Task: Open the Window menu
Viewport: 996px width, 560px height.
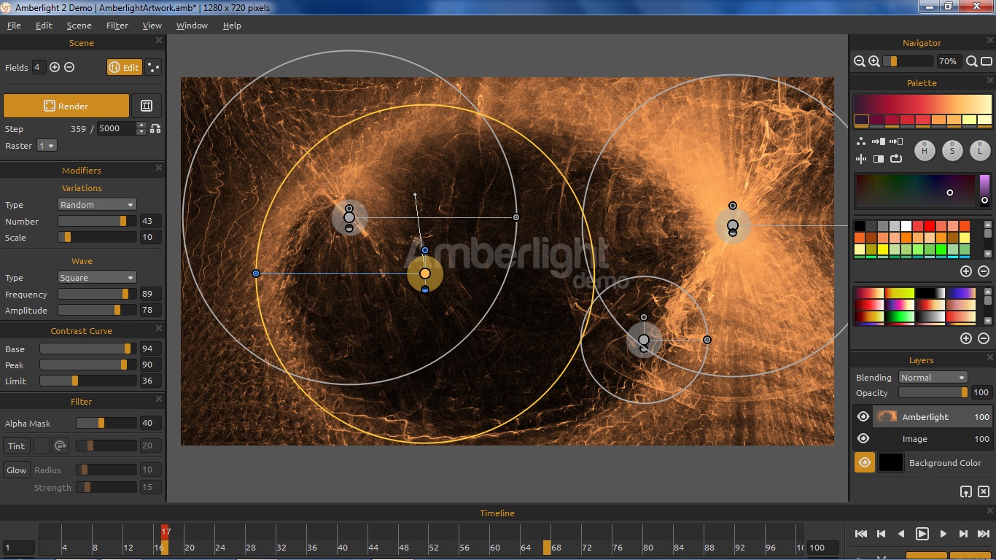Action: coord(192,26)
